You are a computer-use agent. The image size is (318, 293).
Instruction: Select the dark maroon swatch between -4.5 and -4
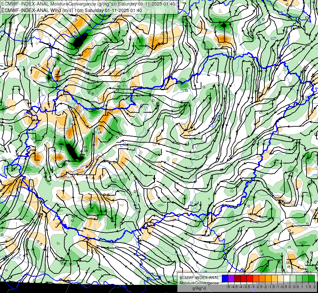click(x=237, y=279)
